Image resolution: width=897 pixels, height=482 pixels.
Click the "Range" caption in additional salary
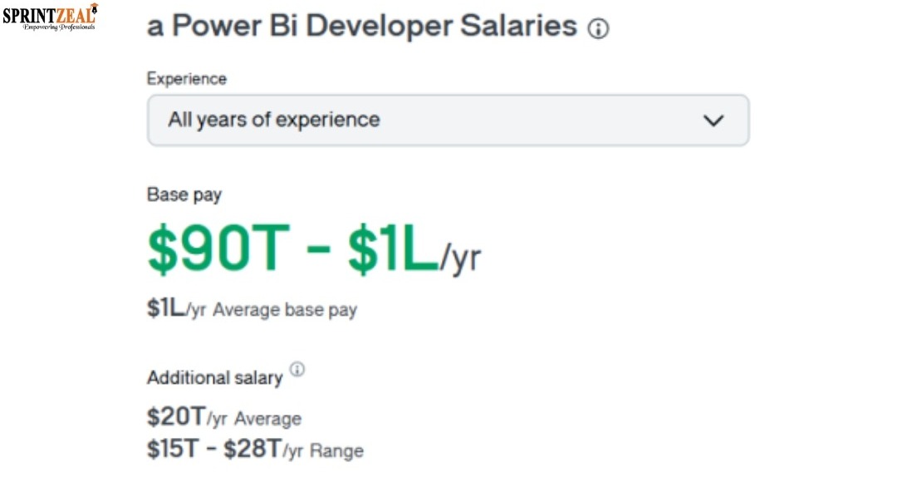click(x=336, y=451)
